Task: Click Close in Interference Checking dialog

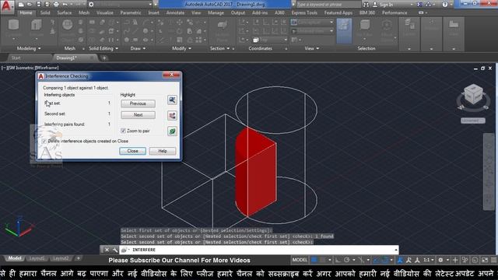Action: (x=132, y=151)
